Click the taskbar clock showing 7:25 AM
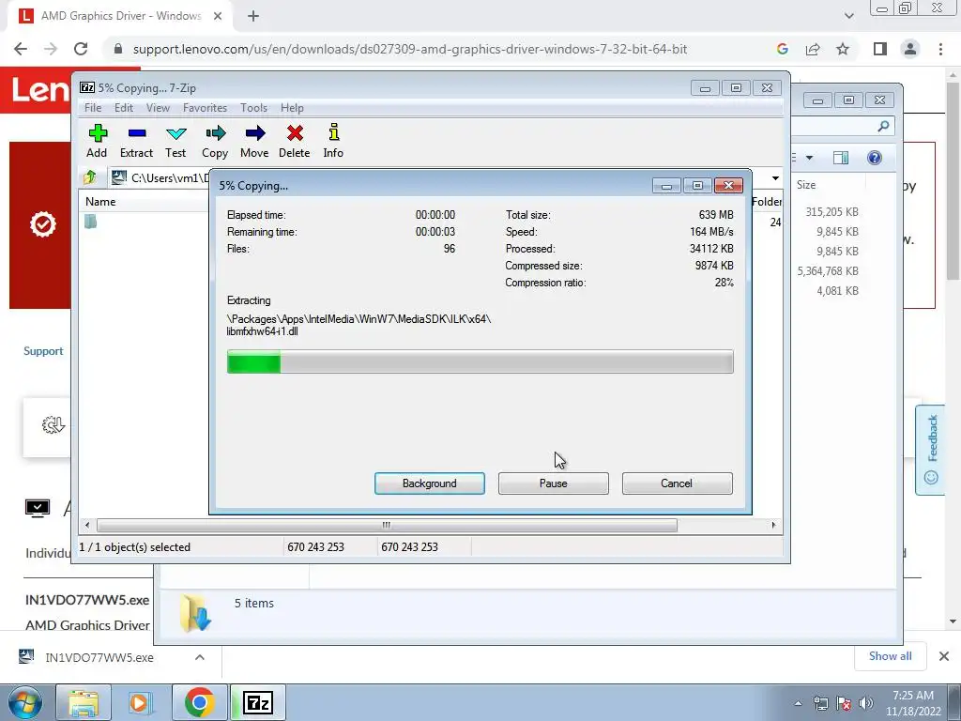The width and height of the screenshot is (961, 721). point(912,703)
